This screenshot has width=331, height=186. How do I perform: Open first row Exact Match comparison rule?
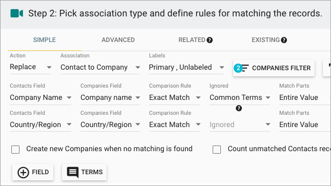click(x=175, y=97)
